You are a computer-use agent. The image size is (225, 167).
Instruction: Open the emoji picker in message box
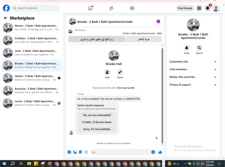[x=153, y=152]
